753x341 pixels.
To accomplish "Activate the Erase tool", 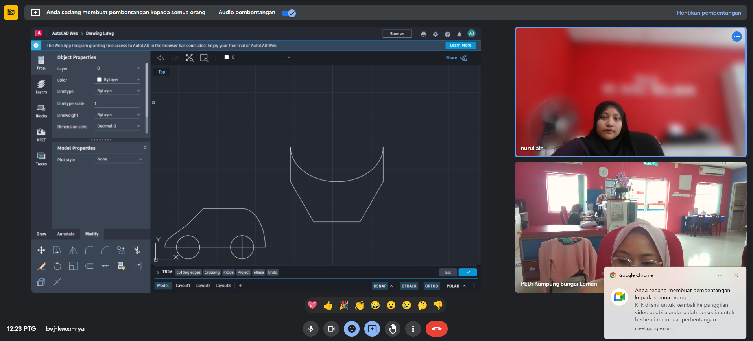I will coord(41,266).
